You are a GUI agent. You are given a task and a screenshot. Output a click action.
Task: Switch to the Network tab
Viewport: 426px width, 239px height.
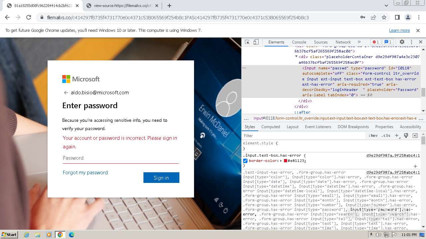(x=343, y=42)
